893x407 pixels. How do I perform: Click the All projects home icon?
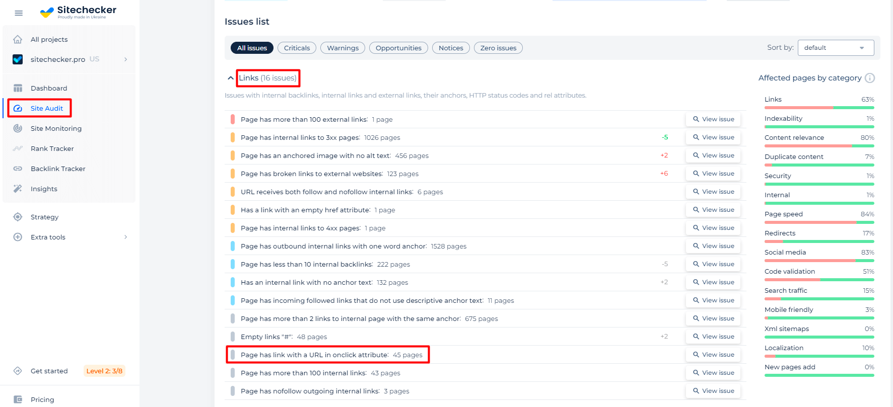click(18, 39)
